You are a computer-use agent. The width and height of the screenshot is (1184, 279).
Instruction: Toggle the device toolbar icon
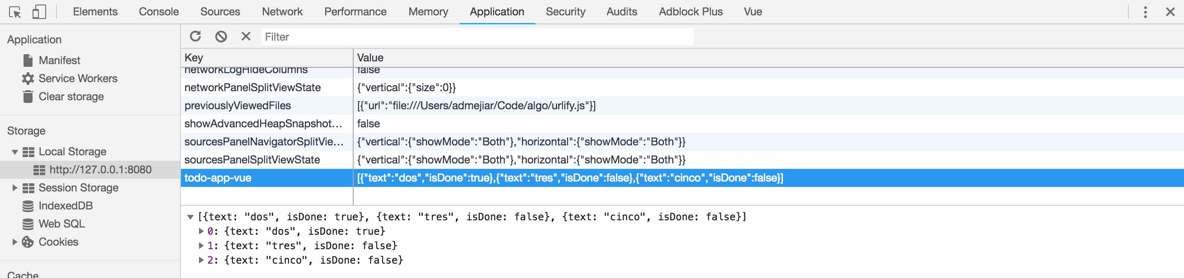click(39, 12)
